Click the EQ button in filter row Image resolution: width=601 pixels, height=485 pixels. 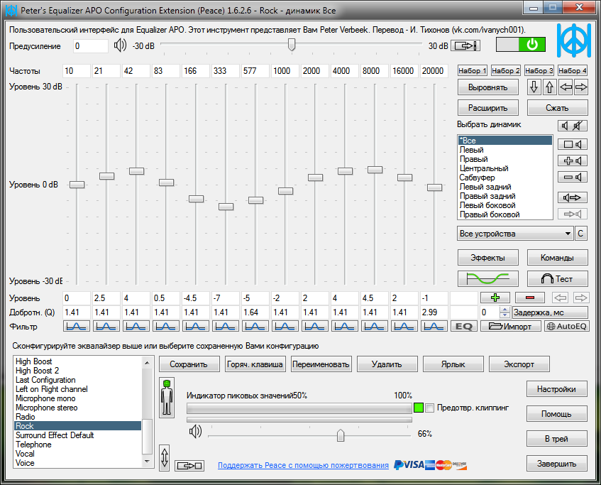click(464, 326)
